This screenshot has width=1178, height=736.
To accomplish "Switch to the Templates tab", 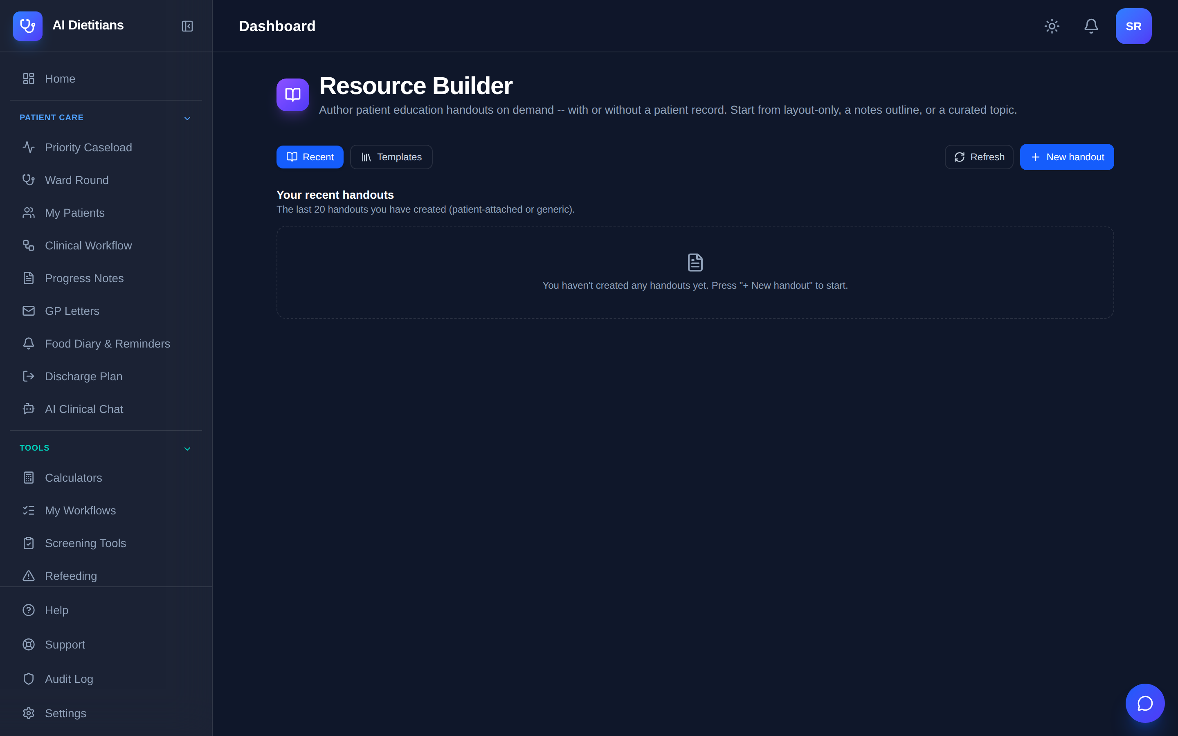I will (391, 157).
